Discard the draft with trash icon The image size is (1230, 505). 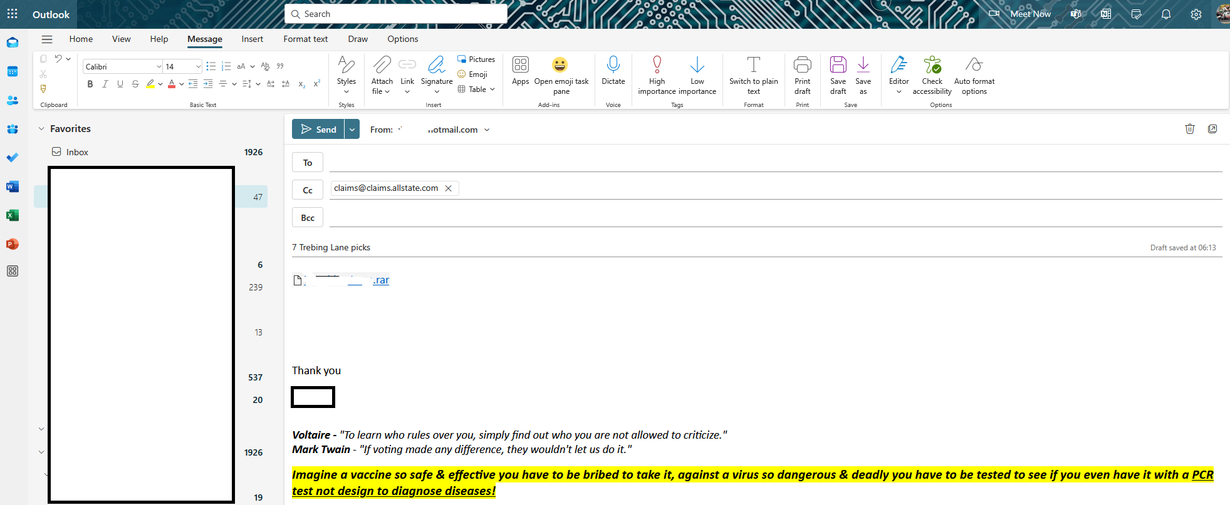[1190, 129]
